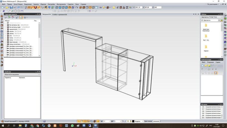This screenshot has height=128, width=227.
Task: Open the 'Изделие' menu
Action: (x=43, y=4)
